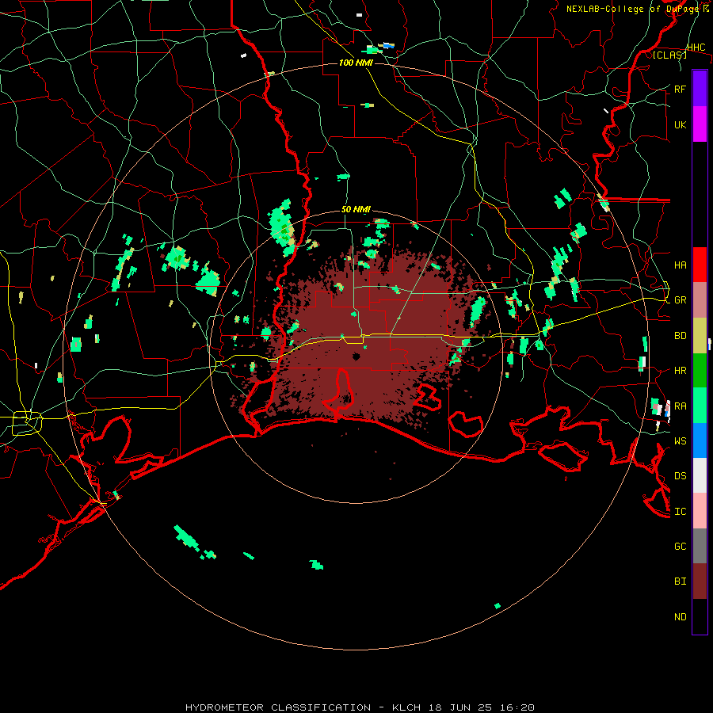Click the "WS" legend label
Screen dimensions: 713x713
click(x=681, y=440)
